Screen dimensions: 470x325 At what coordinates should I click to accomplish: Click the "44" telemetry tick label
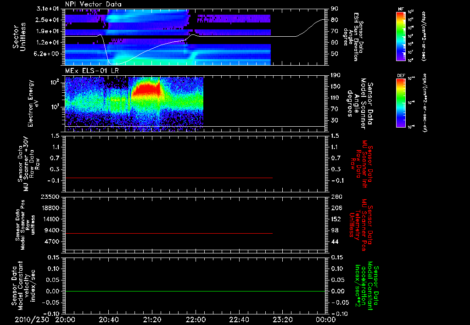click(x=335, y=241)
